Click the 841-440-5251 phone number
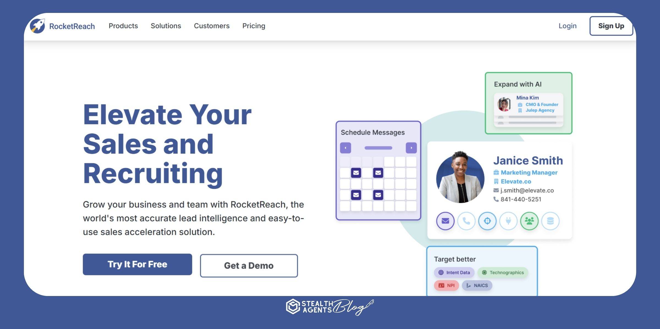Image resolution: width=660 pixels, height=329 pixels. [521, 199]
